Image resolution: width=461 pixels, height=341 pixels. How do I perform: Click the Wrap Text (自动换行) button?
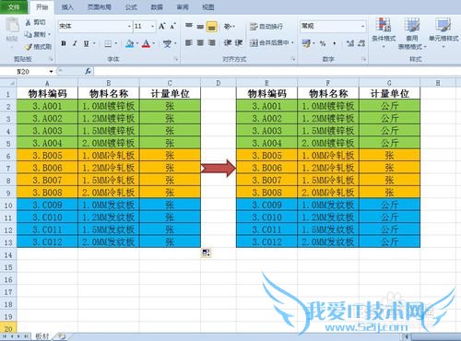point(266,27)
